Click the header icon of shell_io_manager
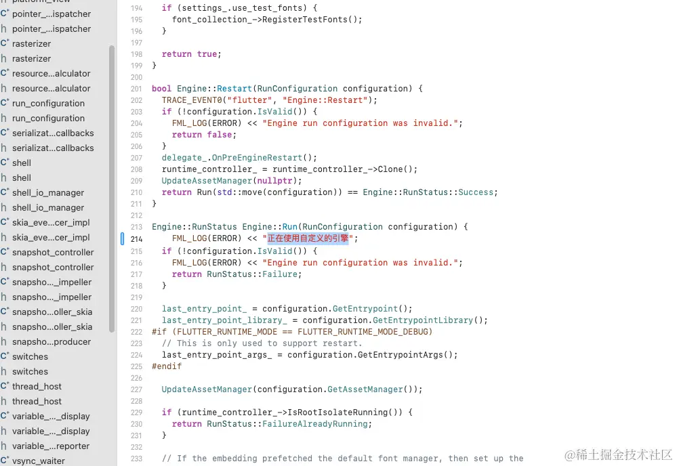The width and height of the screenshot is (677, 466). pos(4,207)
